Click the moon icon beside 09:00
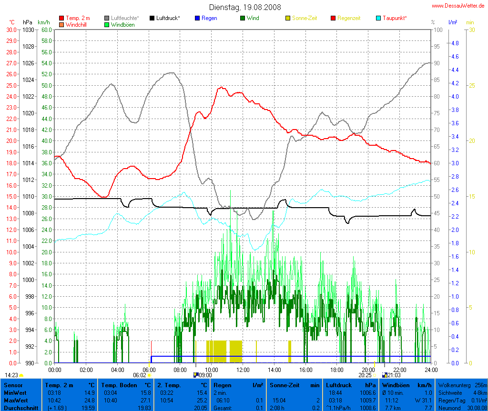 coord(195,375)
